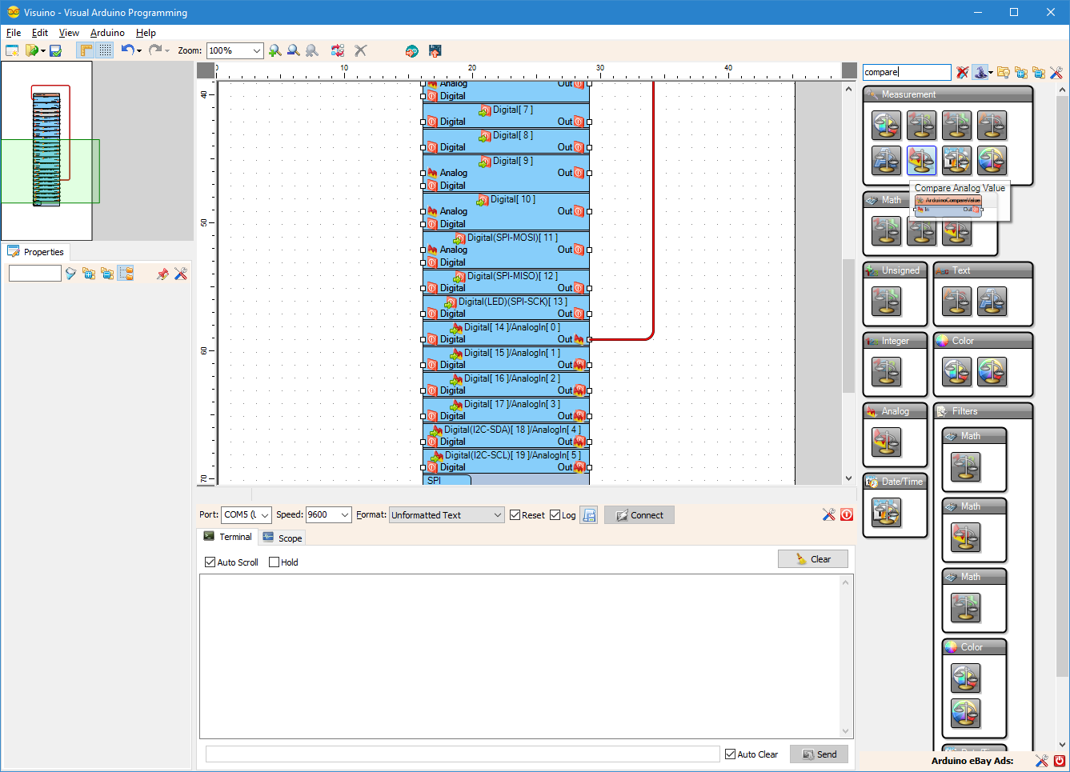Click the Clear terminal button
Viewport: 1070px width, 772px height.
[x=813, y=559]
